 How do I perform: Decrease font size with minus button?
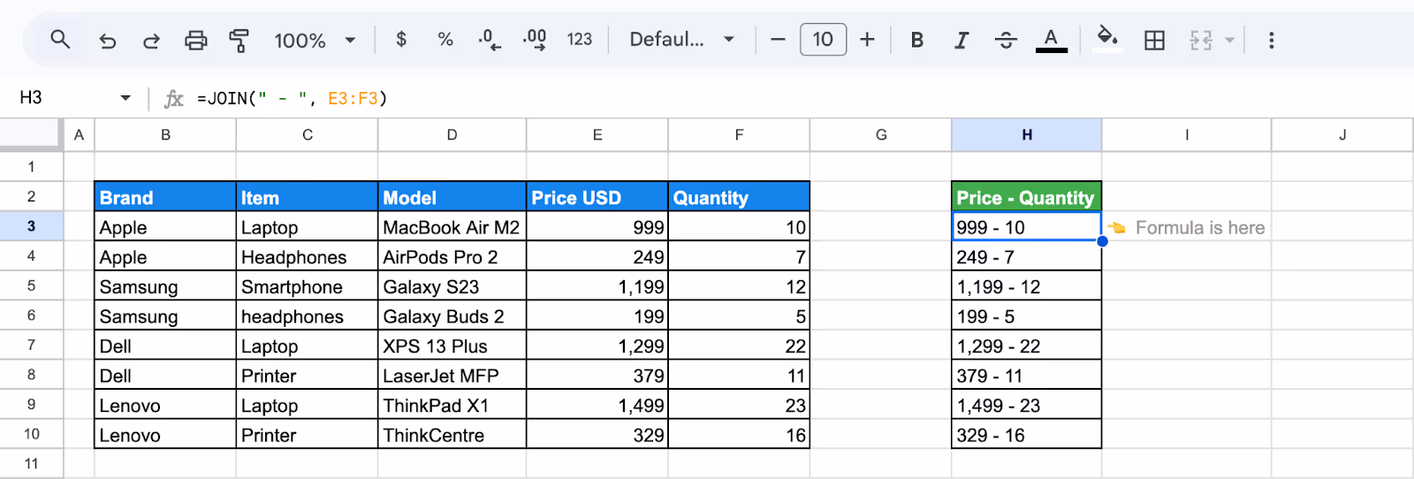[778, 39]
